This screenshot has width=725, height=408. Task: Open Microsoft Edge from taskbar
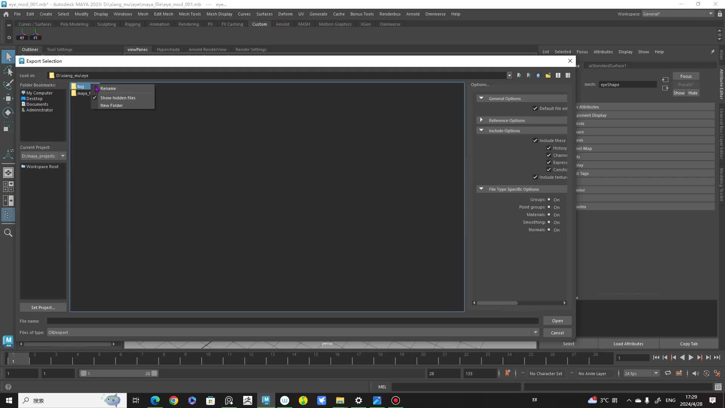pos(155,400)
